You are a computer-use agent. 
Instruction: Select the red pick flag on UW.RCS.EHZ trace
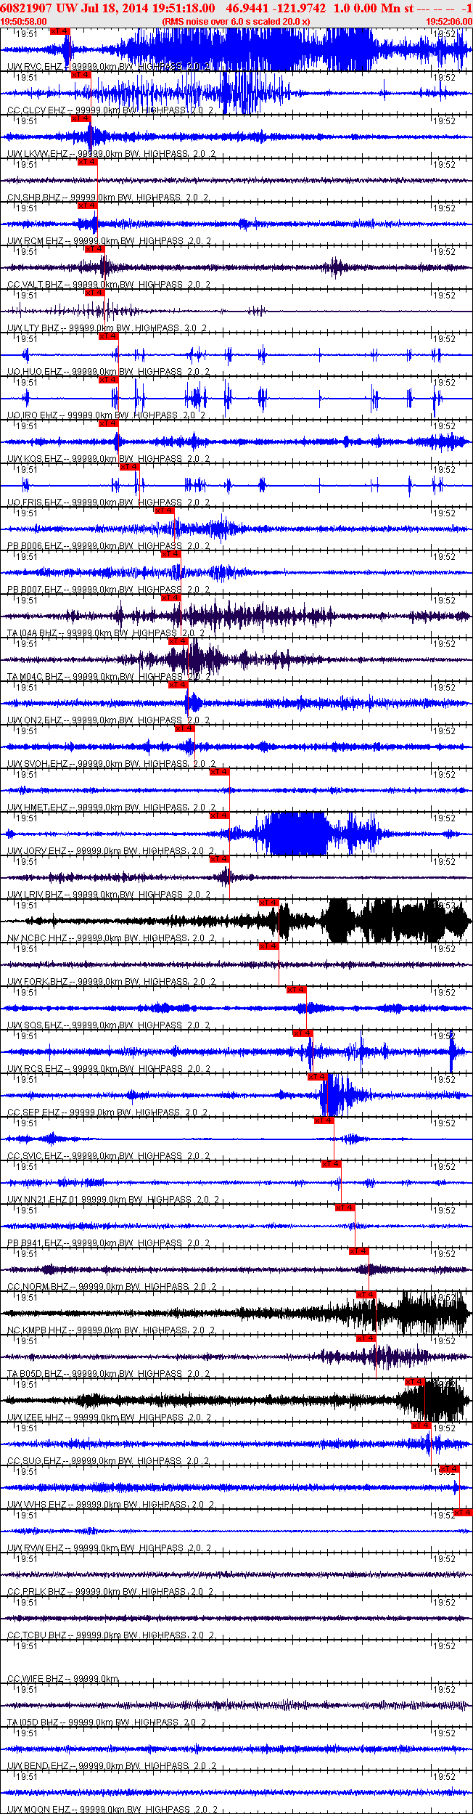(303, 1033)
